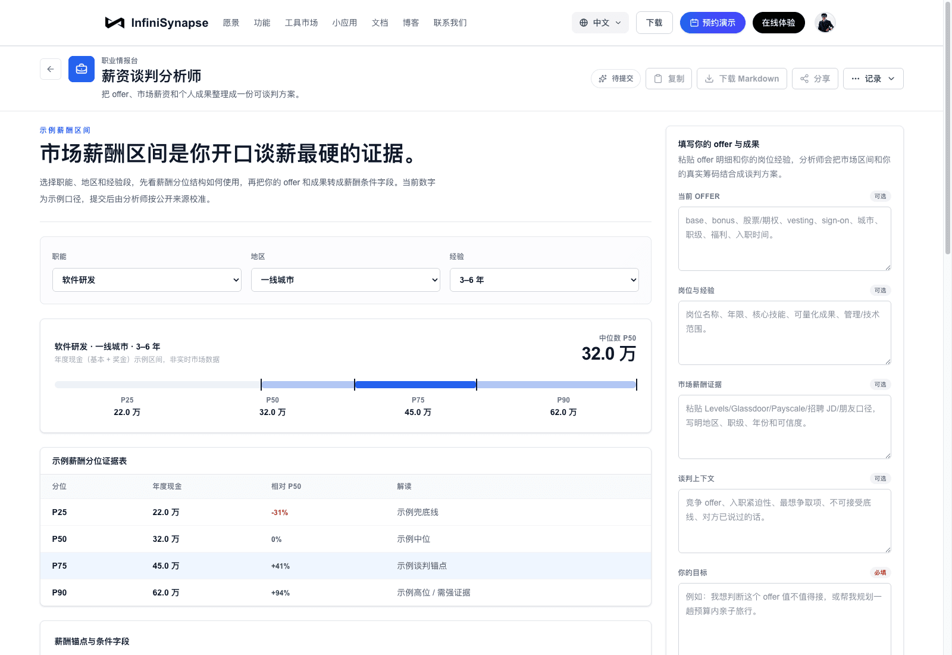Click the InfiniSynapse logo
Viewport: 952px width, 655px height.
coord(156,23)
